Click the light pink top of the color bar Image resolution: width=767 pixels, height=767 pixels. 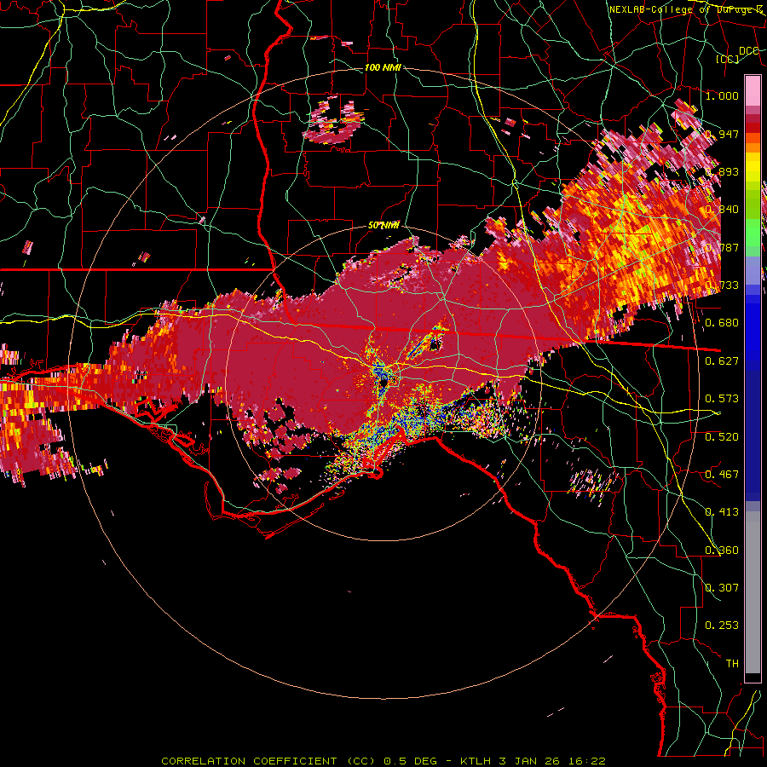pyautogui.click(x=753, y=91)
